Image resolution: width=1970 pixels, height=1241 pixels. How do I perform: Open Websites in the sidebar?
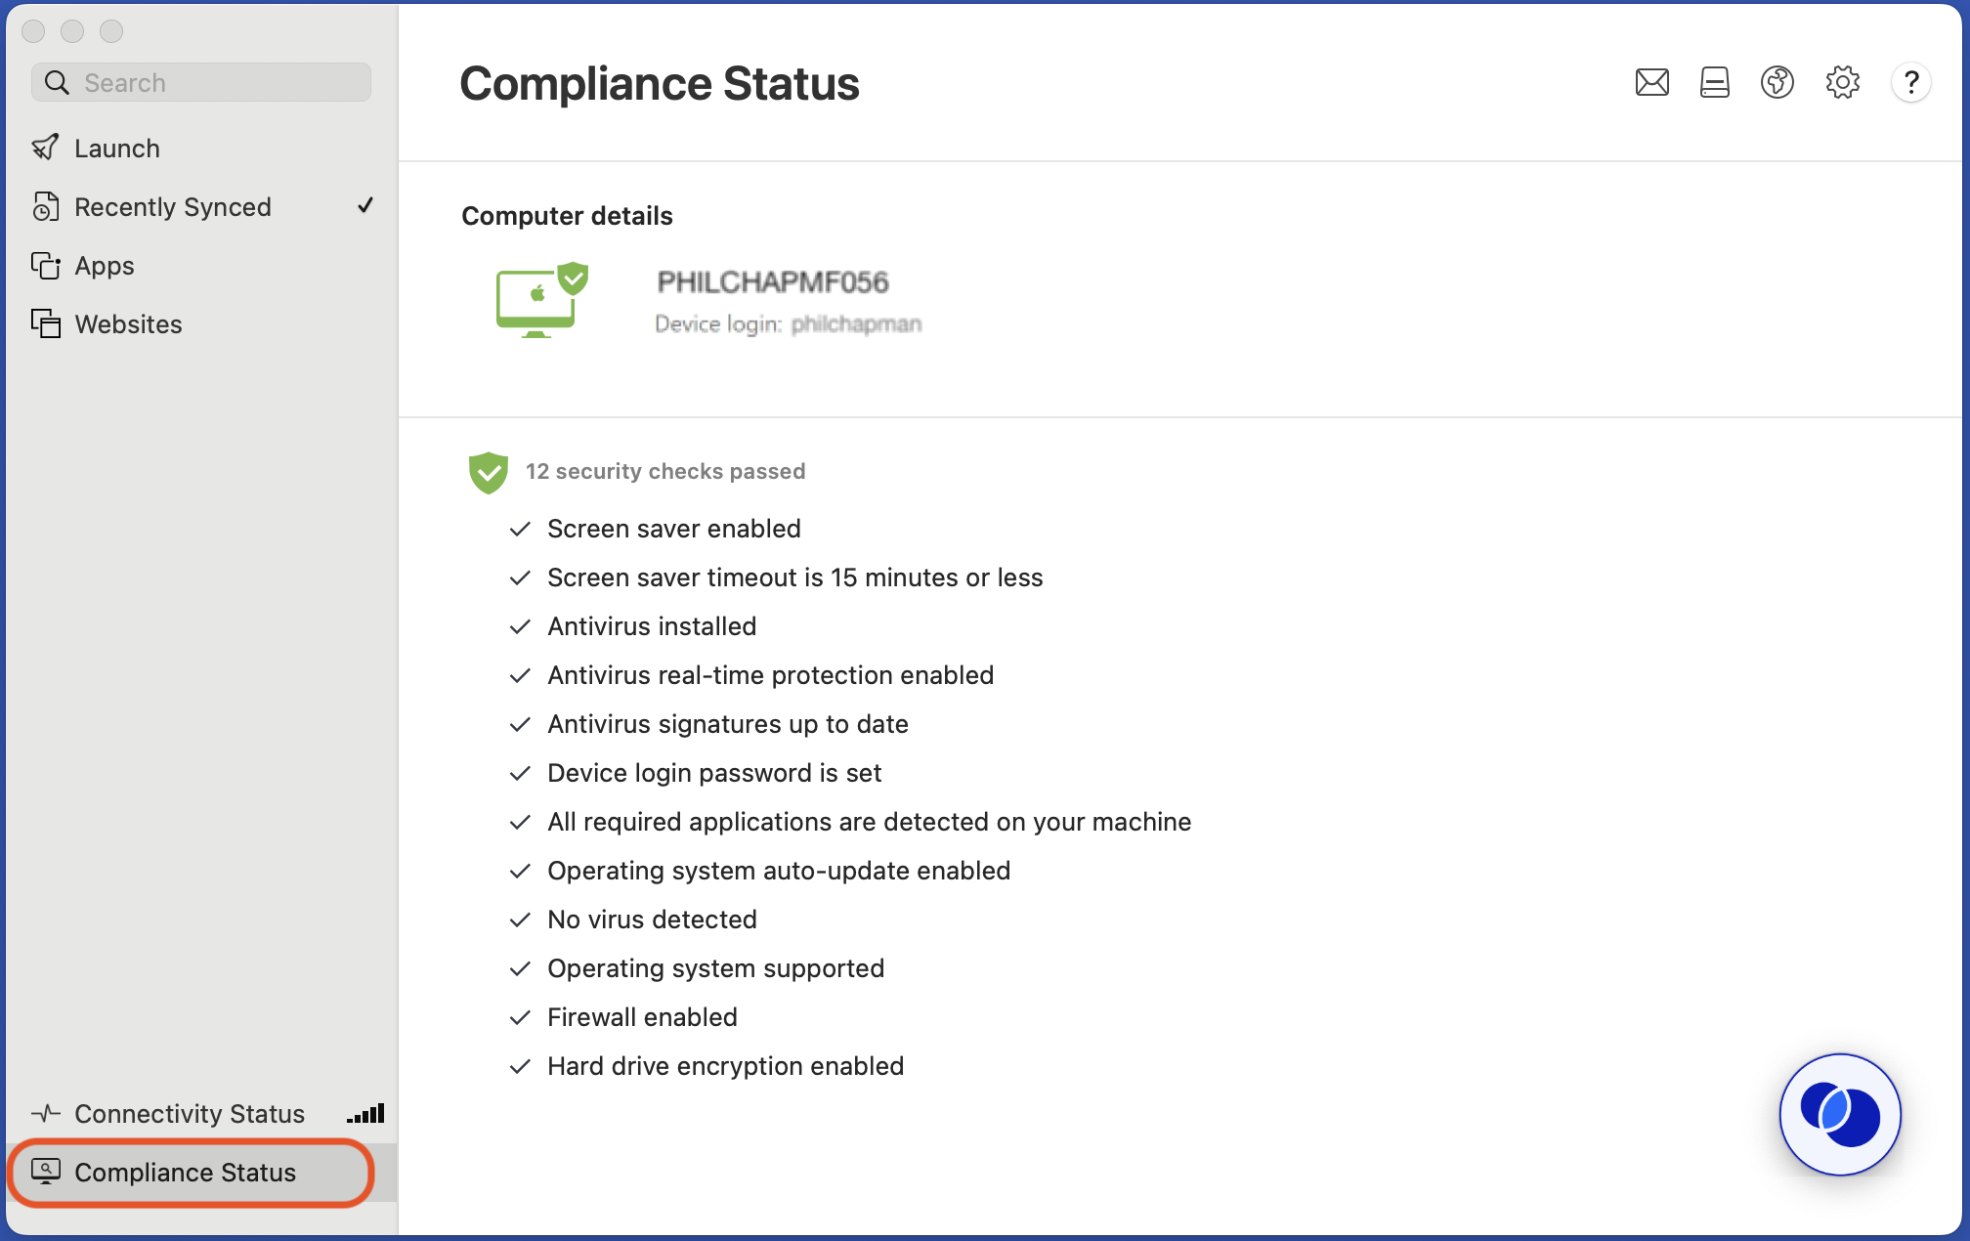point(201,323)
